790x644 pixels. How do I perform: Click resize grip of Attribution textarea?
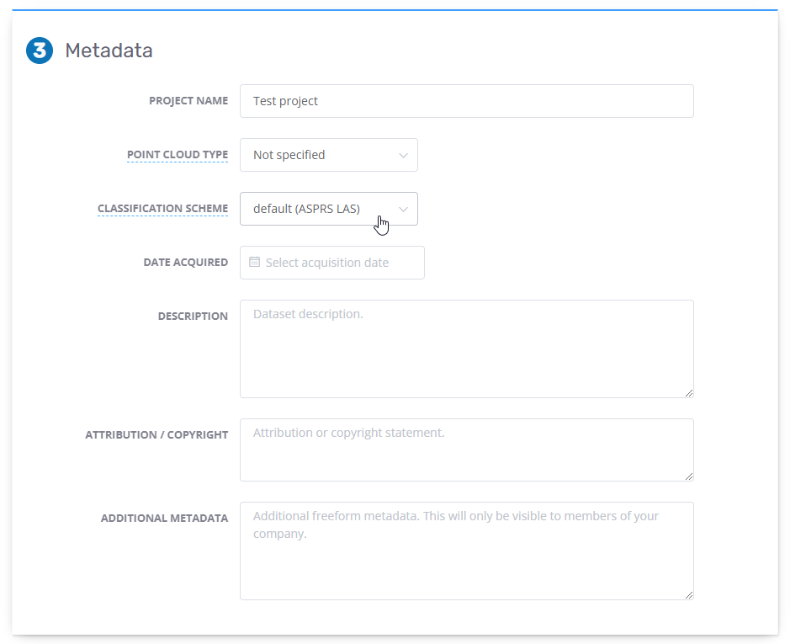pos(689,476)
